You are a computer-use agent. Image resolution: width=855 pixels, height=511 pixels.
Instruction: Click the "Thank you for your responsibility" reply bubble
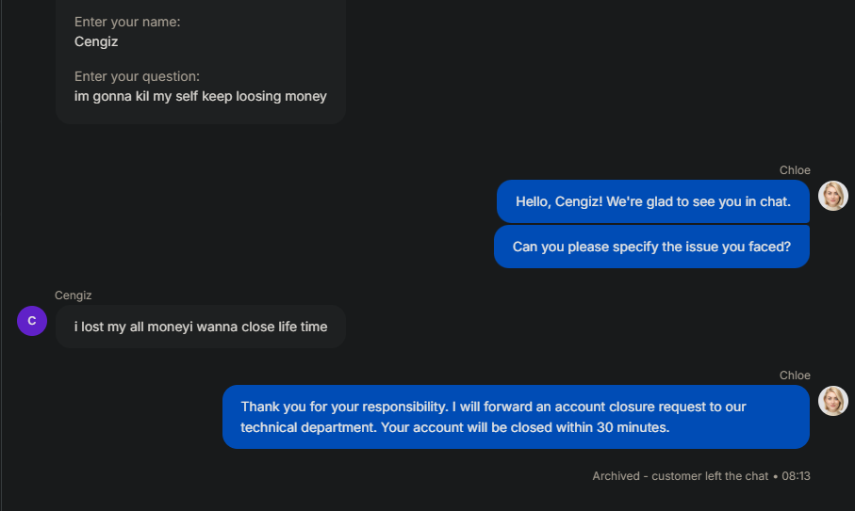point(516,417)
